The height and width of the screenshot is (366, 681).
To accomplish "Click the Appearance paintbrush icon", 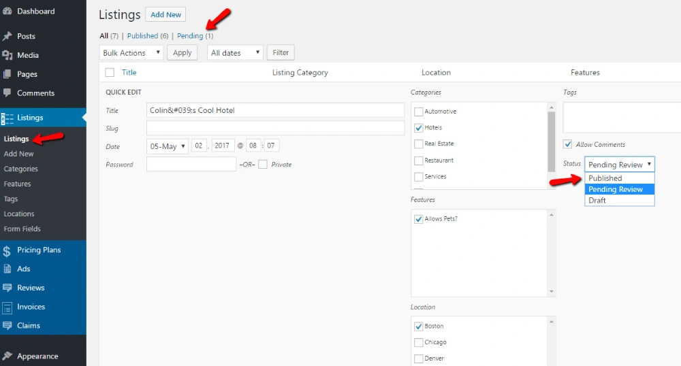I will click(x=7, y=356).
